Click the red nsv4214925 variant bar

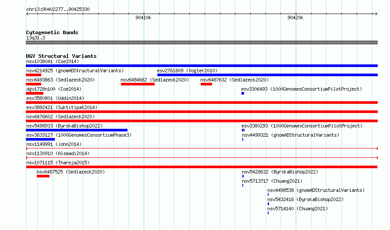point(34,75)
